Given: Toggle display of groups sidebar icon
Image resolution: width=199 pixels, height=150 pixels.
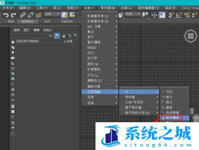Looking at the screenshot, I should [x=13, y=74].
